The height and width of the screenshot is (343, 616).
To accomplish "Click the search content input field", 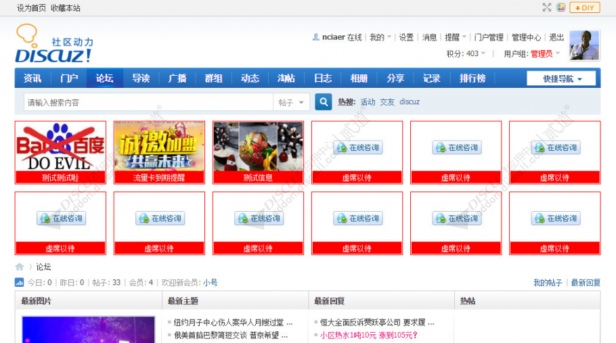I will tap(148, 102).
